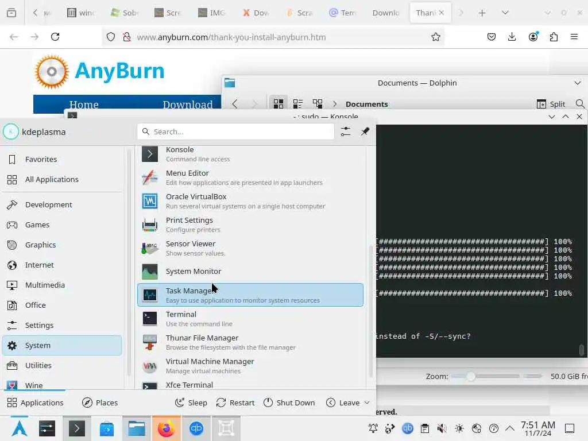Screen dimensions: 588x441
Task: Launch Sensor Viewer
Action: pos(250,249)
